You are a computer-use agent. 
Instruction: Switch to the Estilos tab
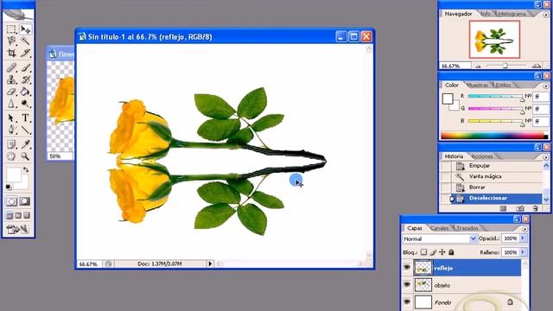click(503, 85)
